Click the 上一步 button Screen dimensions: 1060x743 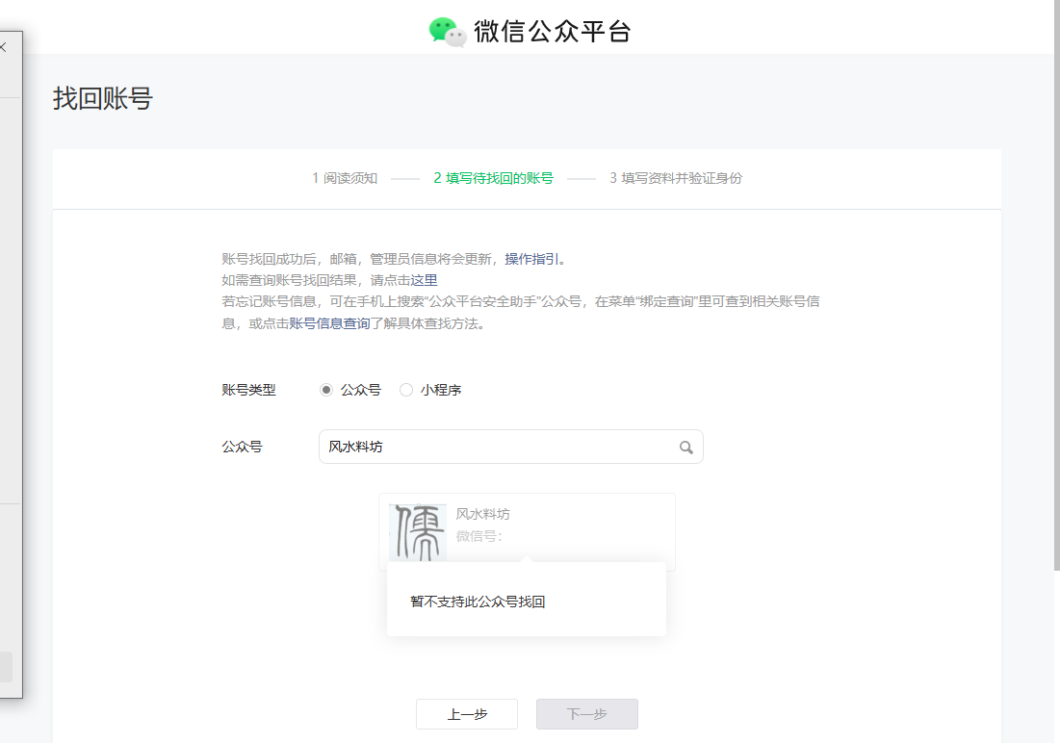(466, 714)
